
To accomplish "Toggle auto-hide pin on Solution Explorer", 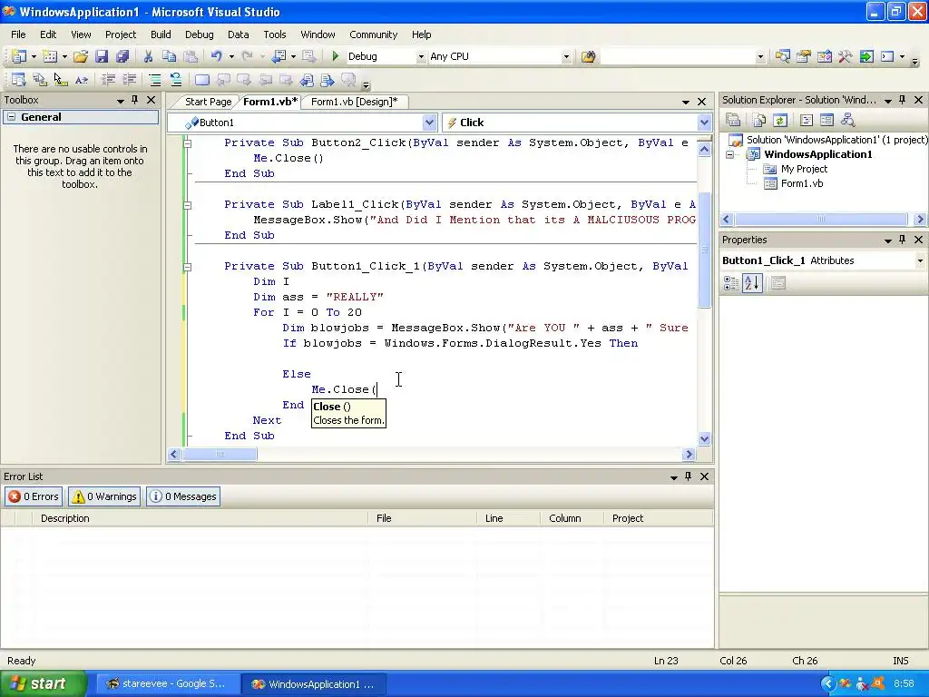I will 903,100.
